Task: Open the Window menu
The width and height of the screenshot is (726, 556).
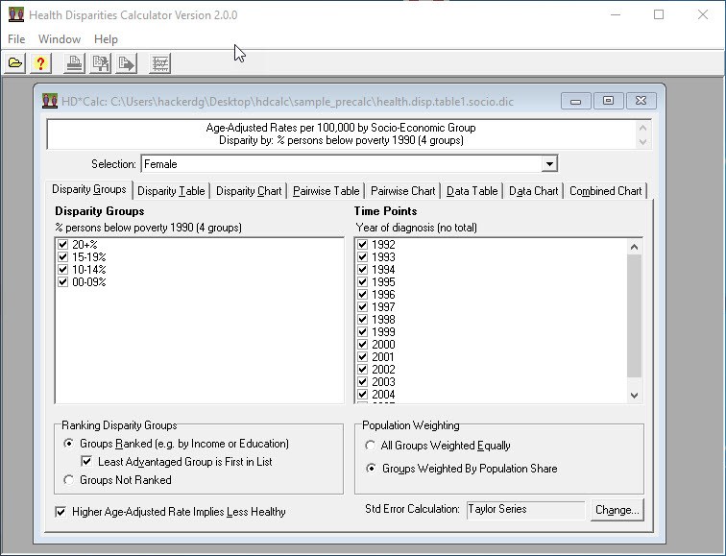Action: [59, 39]
